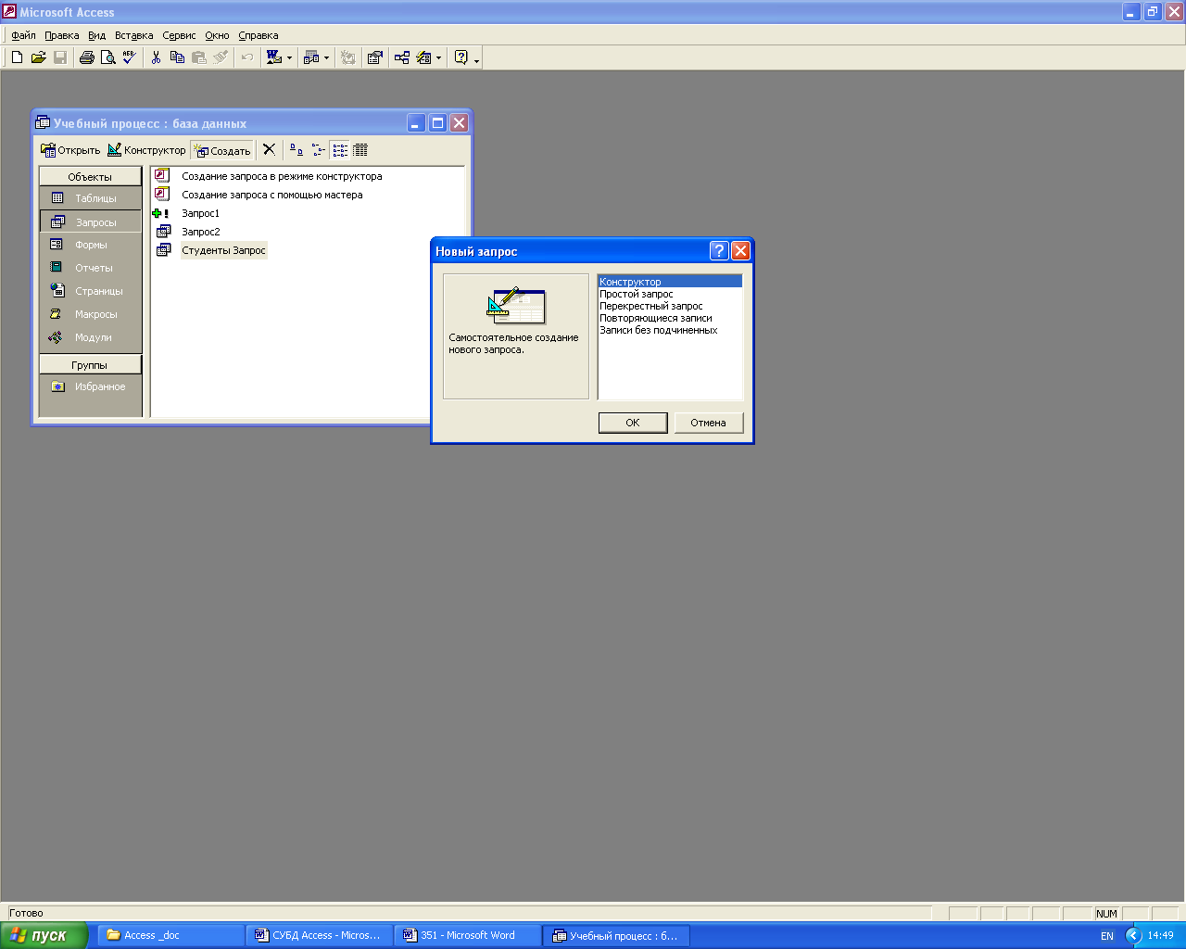Screen dimensions: 1186x949
Task: Open the Вставка menu
Action: [134, 35]
